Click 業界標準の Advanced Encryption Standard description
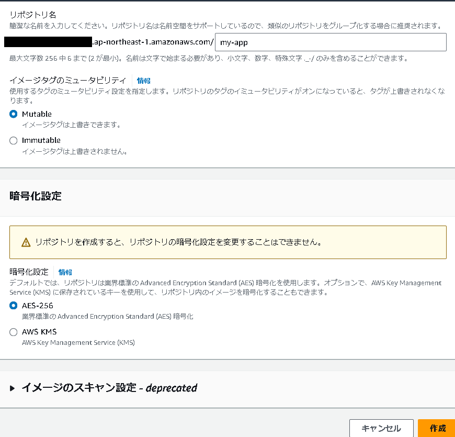Image resolution: width=455 pixels, height=437 pixels. [107, 316]
